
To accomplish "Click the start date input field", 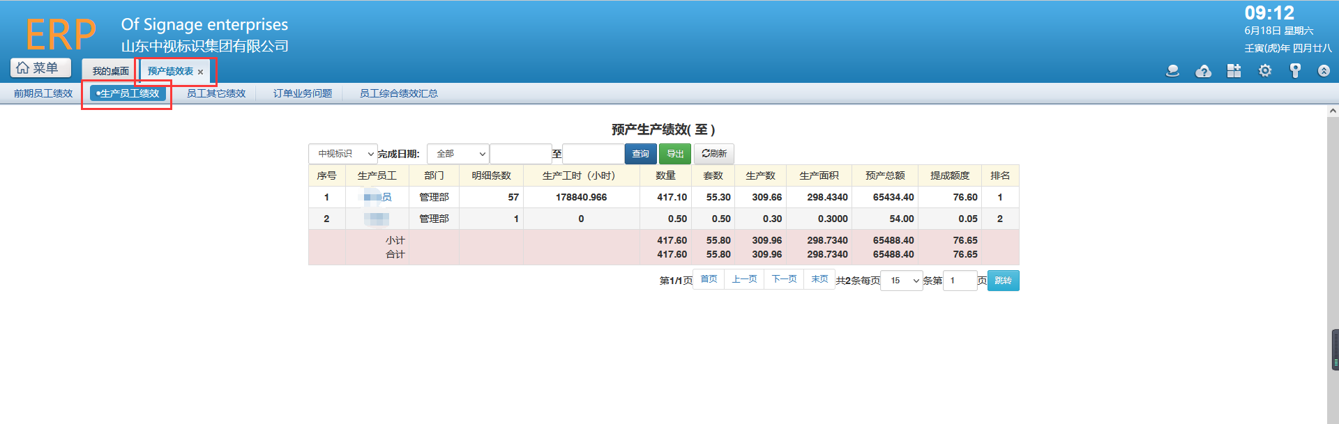I will point(521,154).
